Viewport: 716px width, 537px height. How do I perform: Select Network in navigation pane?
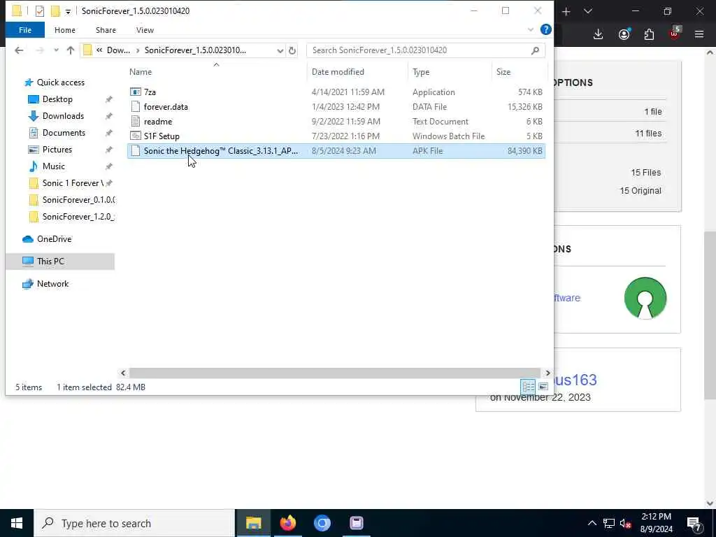click(x=52, y=284)
